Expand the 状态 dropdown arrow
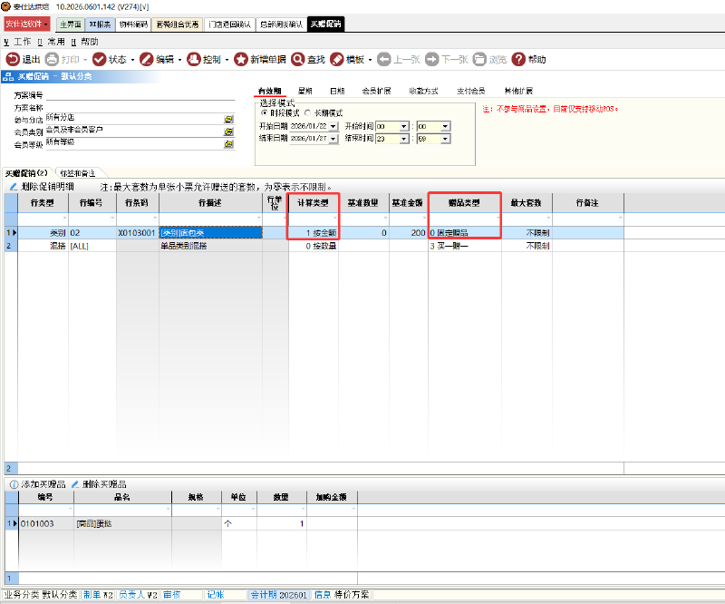Image resolution: width=725 pixels, height=604 pixels. point(132,60)
